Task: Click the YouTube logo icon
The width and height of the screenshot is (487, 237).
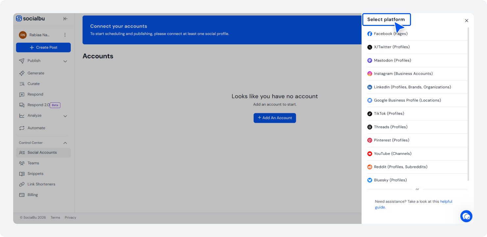Action: pyautogui.click(x=370, y=154)
